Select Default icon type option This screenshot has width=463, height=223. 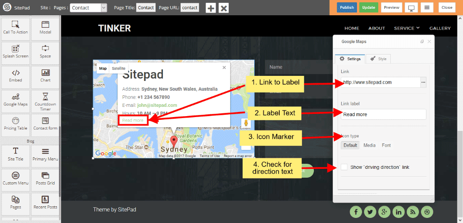pos(350,145)
